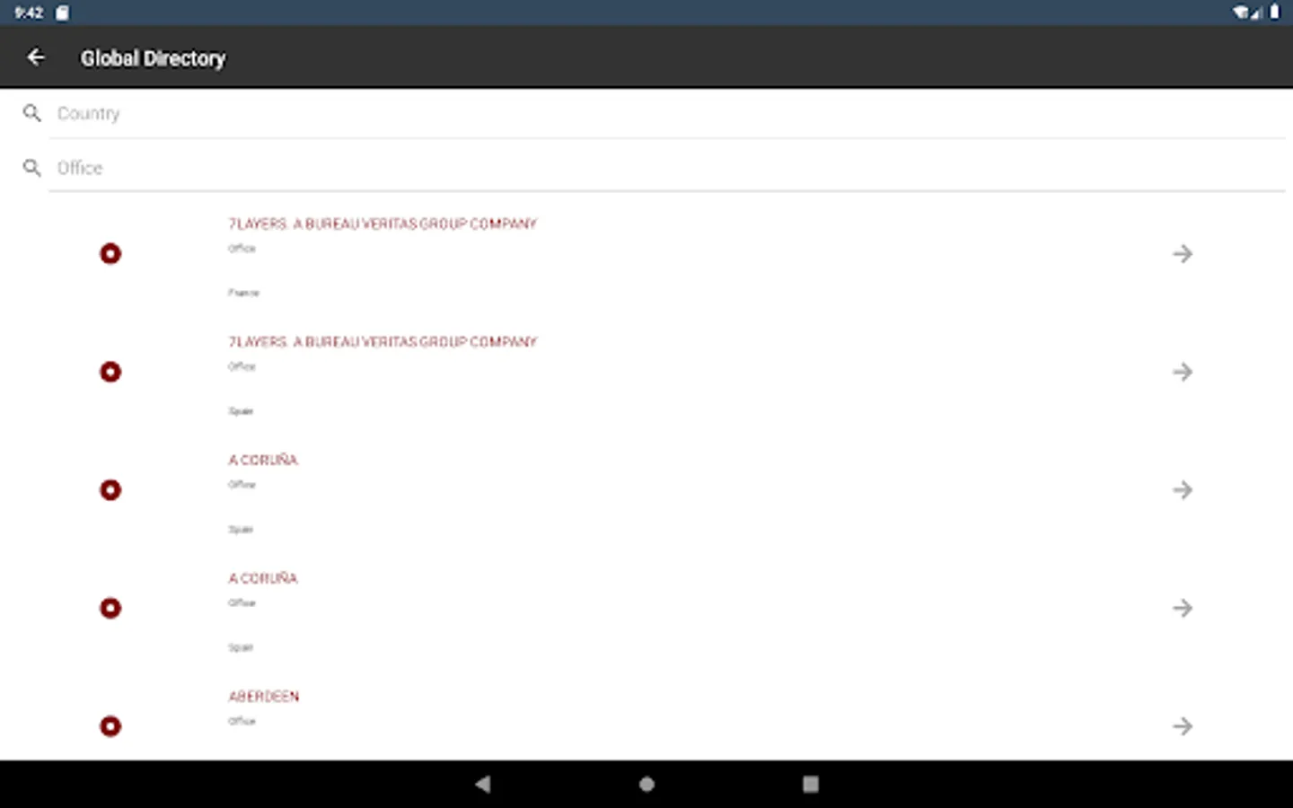Tap the location marker for 7LAYERS France

110,254
